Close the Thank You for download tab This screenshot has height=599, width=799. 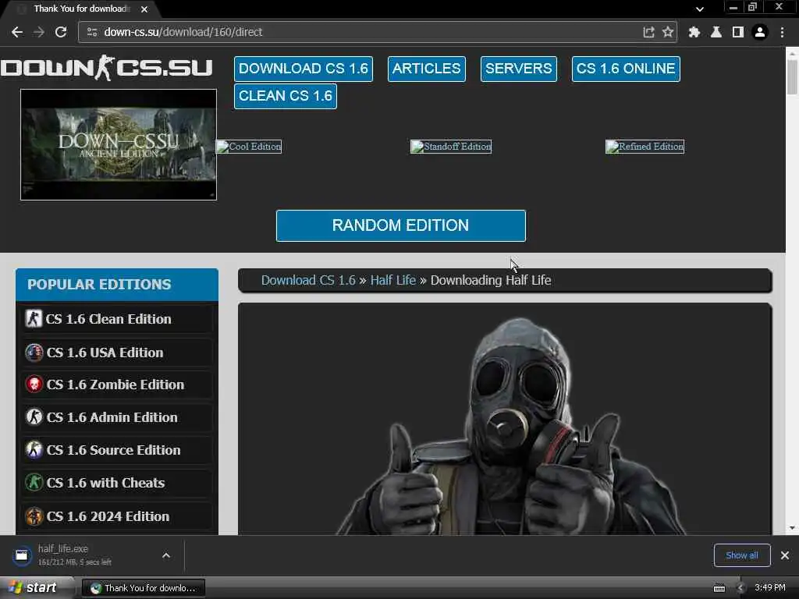(x=144, y=9)
